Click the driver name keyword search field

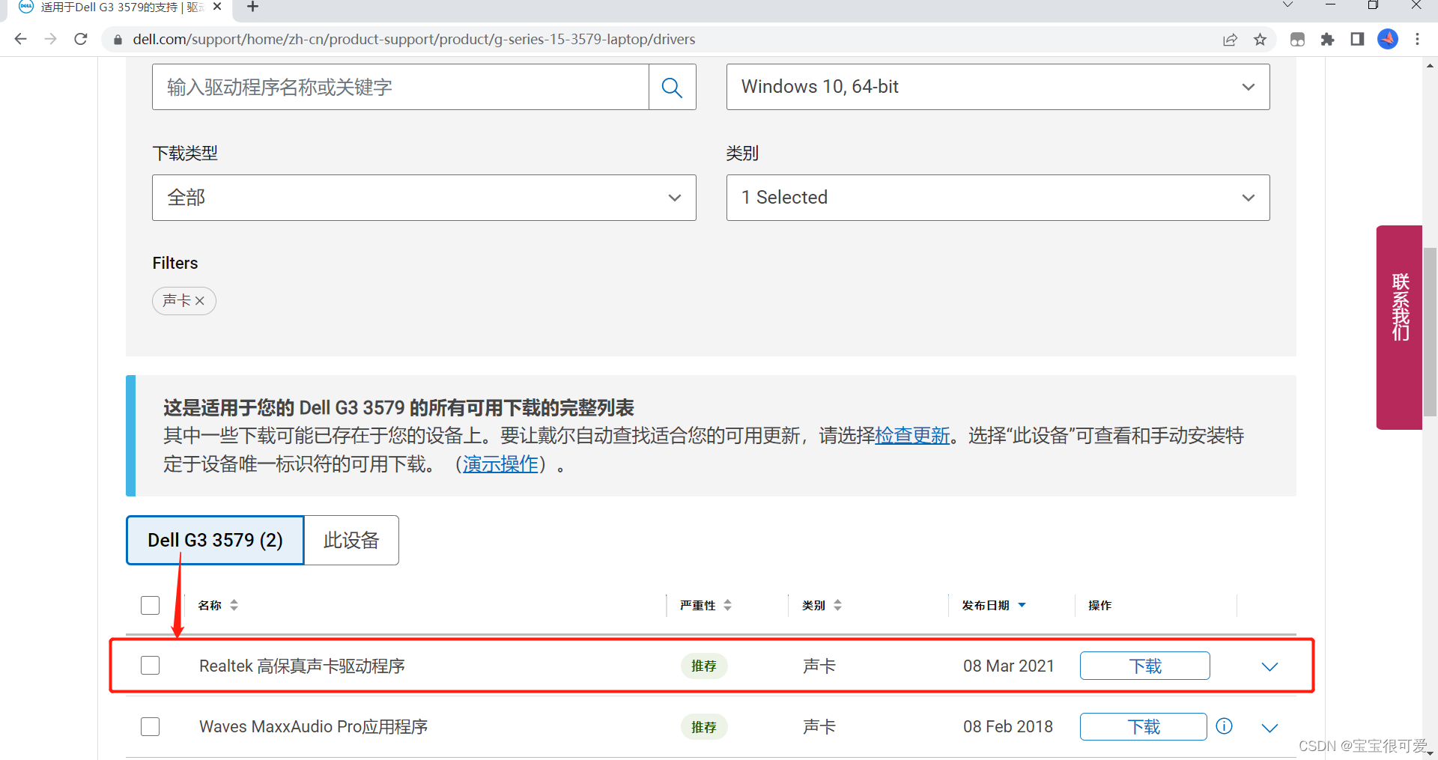(401, 87)
